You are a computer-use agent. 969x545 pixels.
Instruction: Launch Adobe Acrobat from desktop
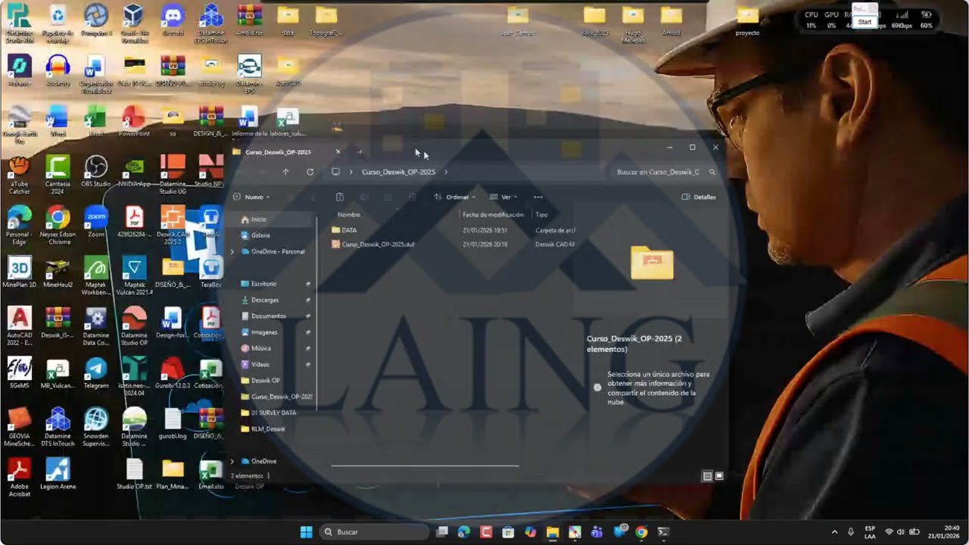click(x=19, y=478)
